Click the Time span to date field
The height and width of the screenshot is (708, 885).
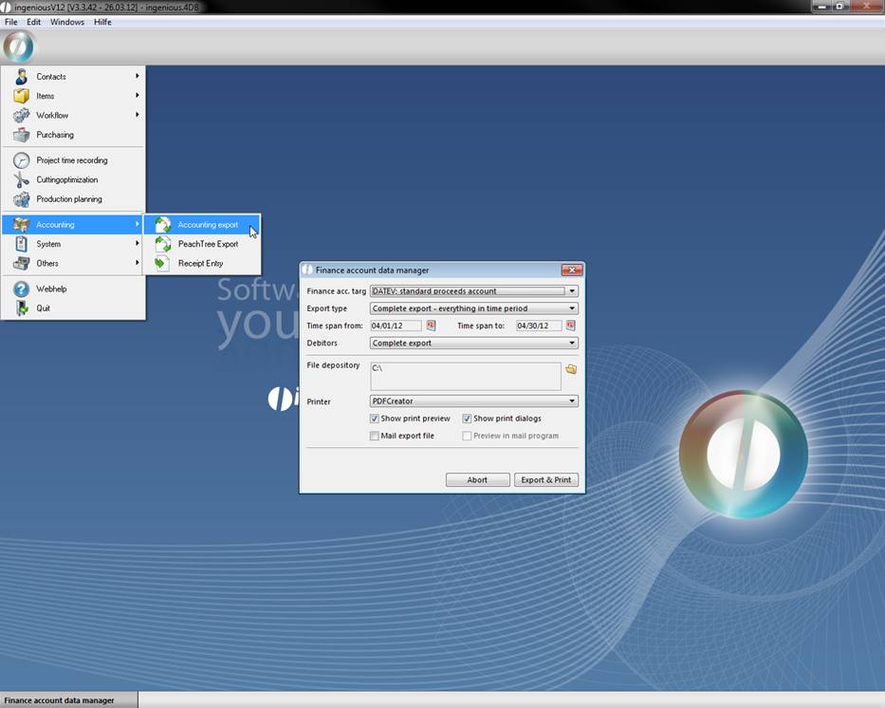pyautogui.click(x=539, y=326)
